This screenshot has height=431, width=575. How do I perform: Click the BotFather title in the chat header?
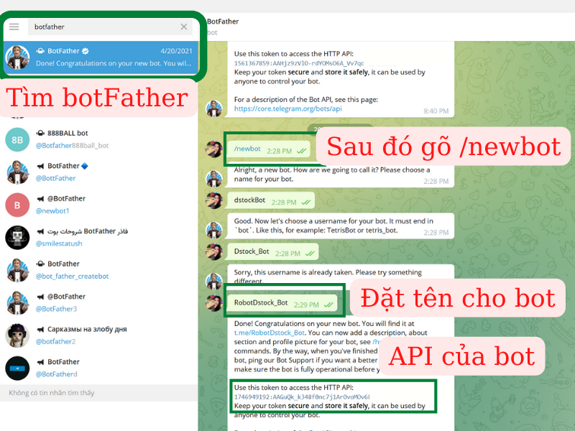[x=223, y=22]
